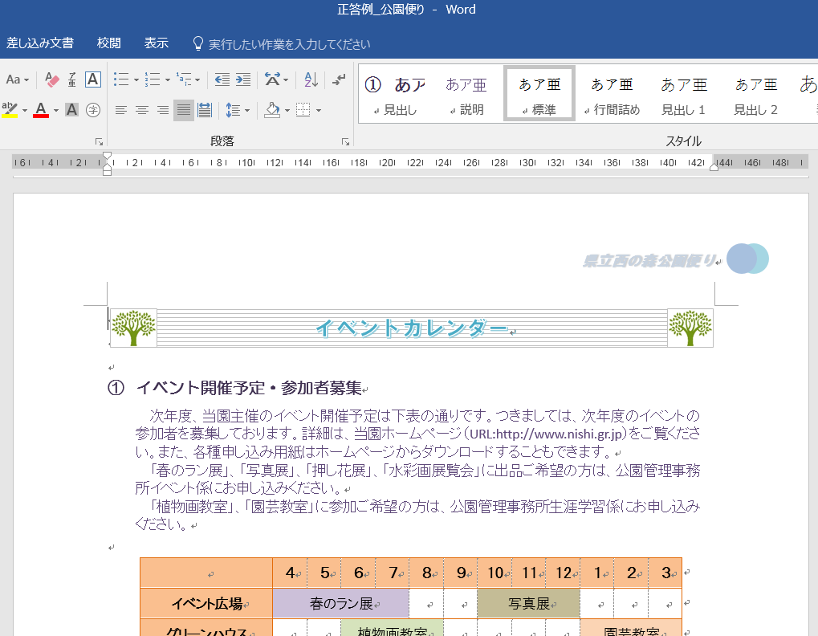Screen dimensions: 818x636
Task: Open the bullet list dropdown arrow
Action: [136, 80]
